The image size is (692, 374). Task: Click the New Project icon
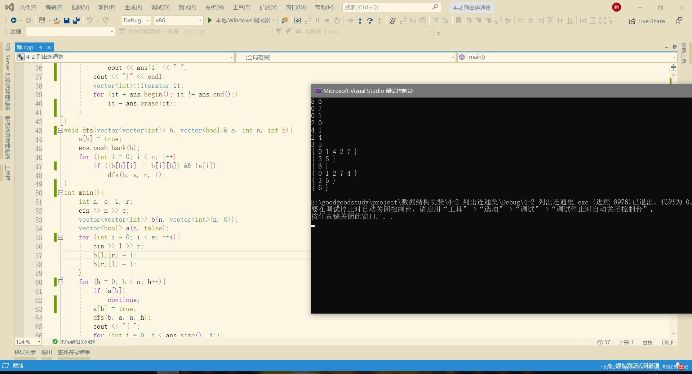point(42,21)
